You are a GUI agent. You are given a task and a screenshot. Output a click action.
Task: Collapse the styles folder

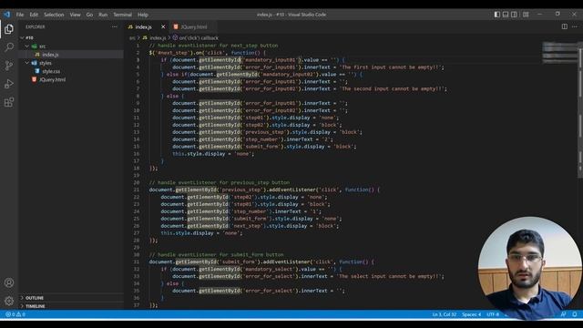[x=27, y=63]
